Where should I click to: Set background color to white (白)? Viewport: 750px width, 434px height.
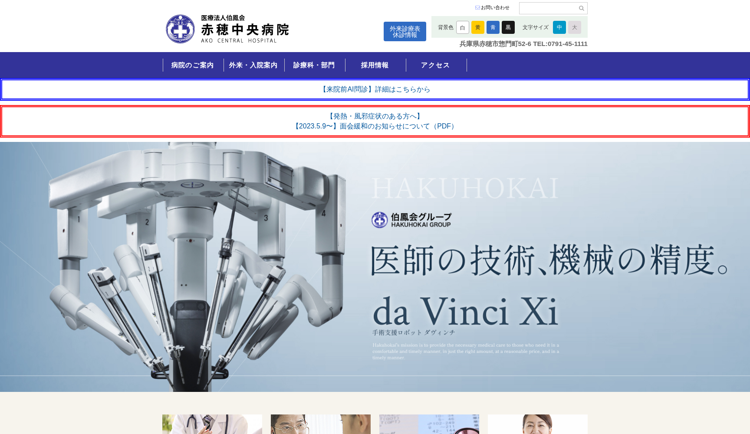point(462,27)
